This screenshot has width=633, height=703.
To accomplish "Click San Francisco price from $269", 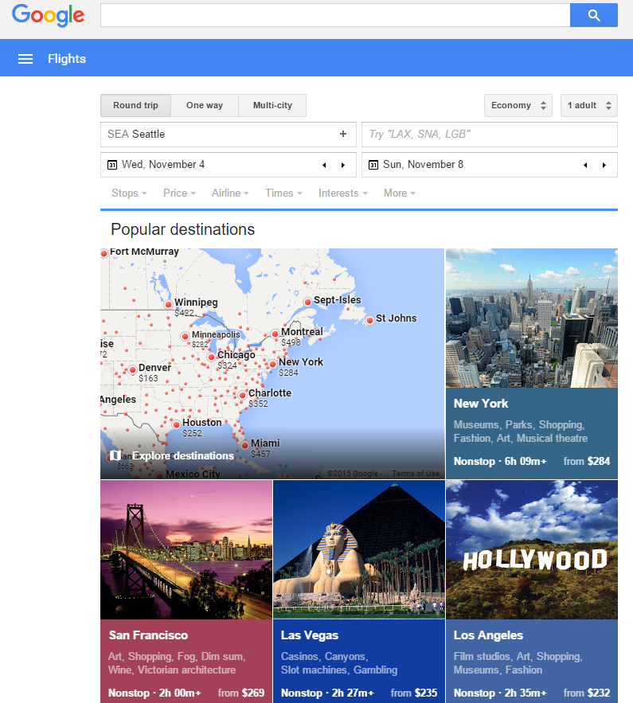I will (241, 693).
